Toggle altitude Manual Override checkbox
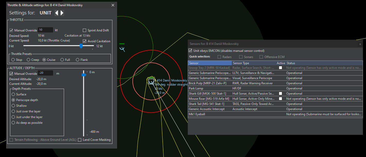 pyautogui.click(x=11, y=73)
